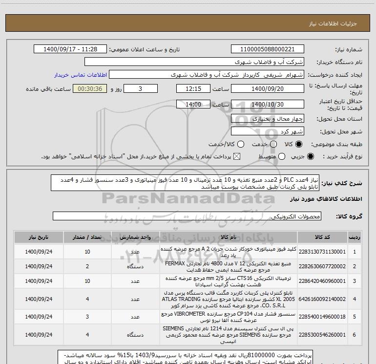Click the نام کالا column header
The height and width of the screenshot is (364, 376).
(x=229, y=237)
